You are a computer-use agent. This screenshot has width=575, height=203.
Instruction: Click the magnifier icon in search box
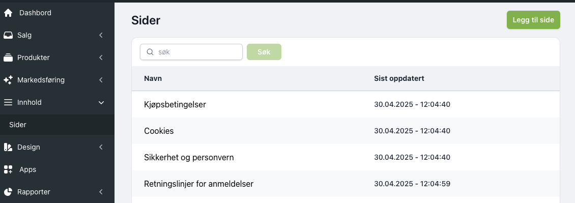(150, 52)
